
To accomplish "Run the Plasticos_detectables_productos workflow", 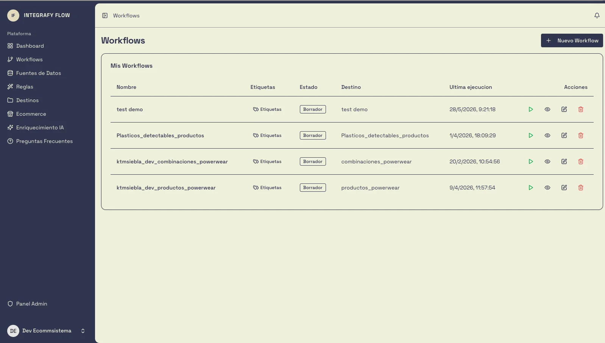I will point(531,135).
